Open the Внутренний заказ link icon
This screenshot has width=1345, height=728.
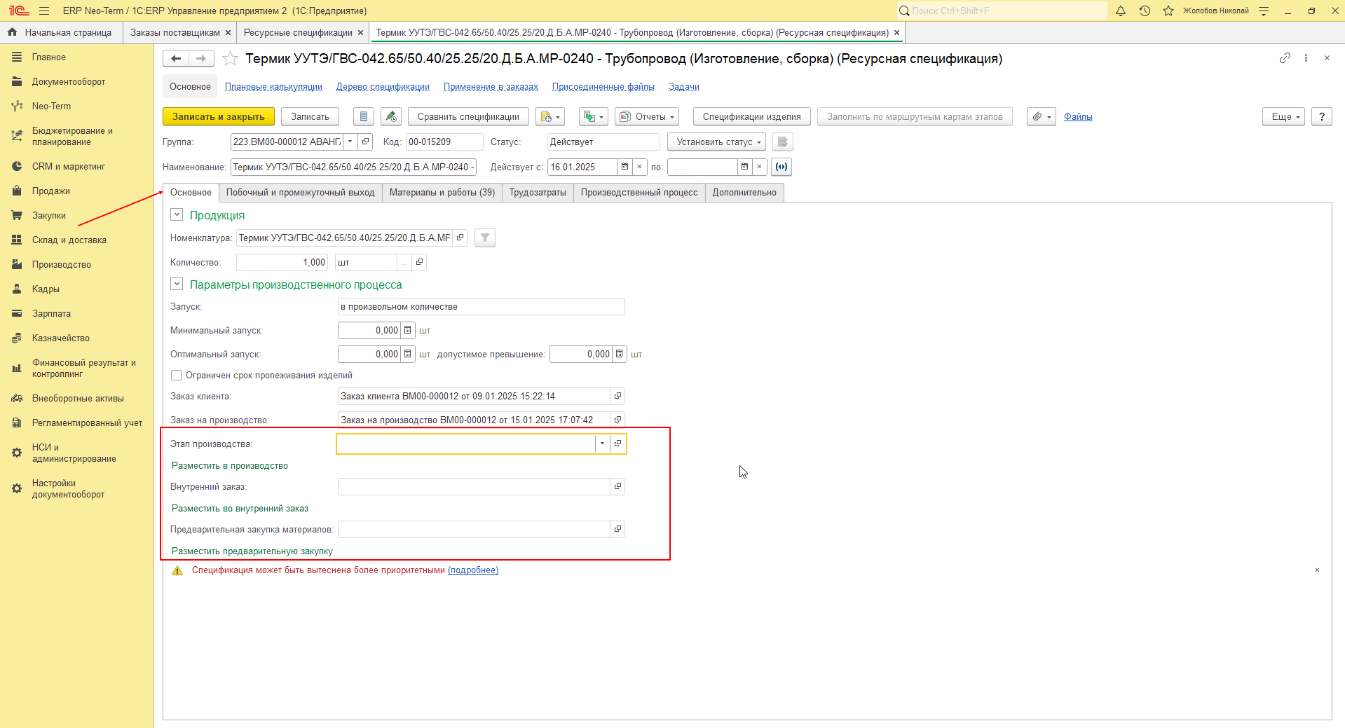[617, 487]
